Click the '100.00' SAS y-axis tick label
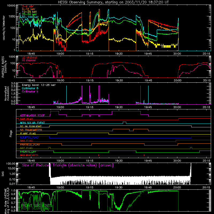 11,163
